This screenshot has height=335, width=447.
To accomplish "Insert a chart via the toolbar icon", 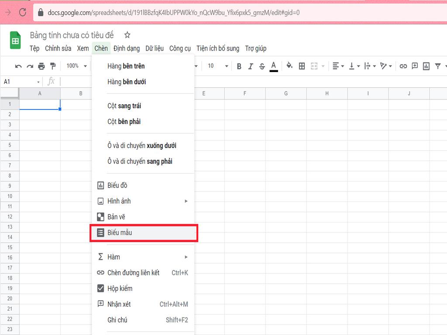I will coord(426,66).
